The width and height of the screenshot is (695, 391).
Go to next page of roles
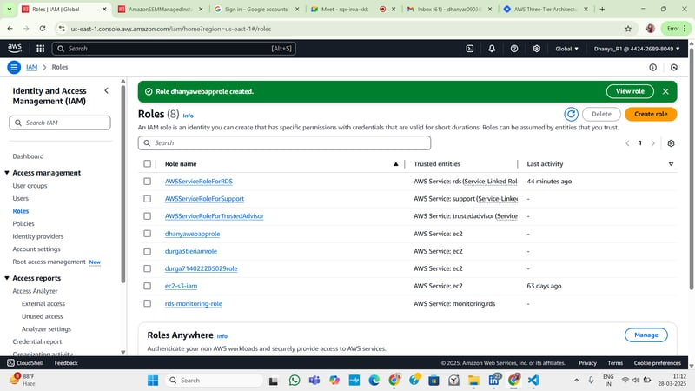point(652,143)
